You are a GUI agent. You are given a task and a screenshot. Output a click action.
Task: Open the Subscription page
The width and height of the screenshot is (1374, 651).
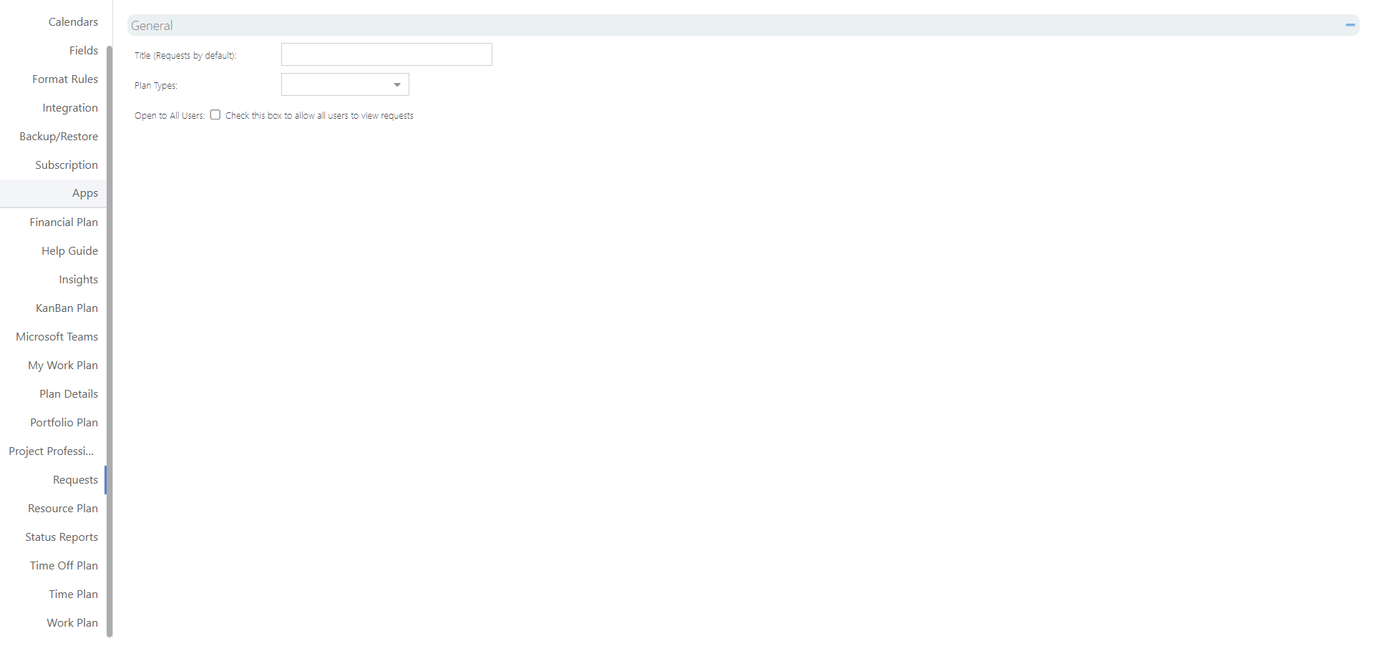point(67,165)
